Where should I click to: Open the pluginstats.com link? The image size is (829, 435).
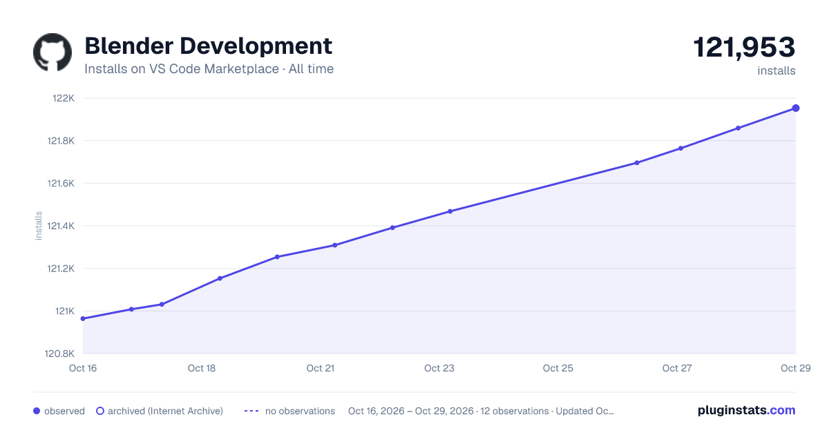(x=746, y=410)
